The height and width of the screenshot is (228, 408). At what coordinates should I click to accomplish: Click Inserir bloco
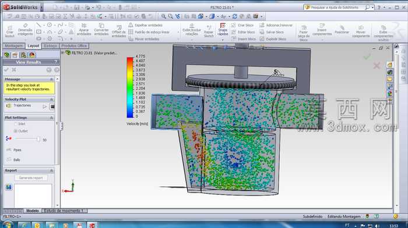coord(243,39)
